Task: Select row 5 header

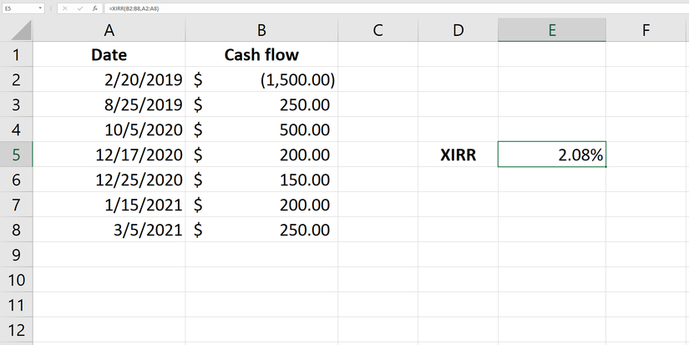Action: (x=16, y=155)
